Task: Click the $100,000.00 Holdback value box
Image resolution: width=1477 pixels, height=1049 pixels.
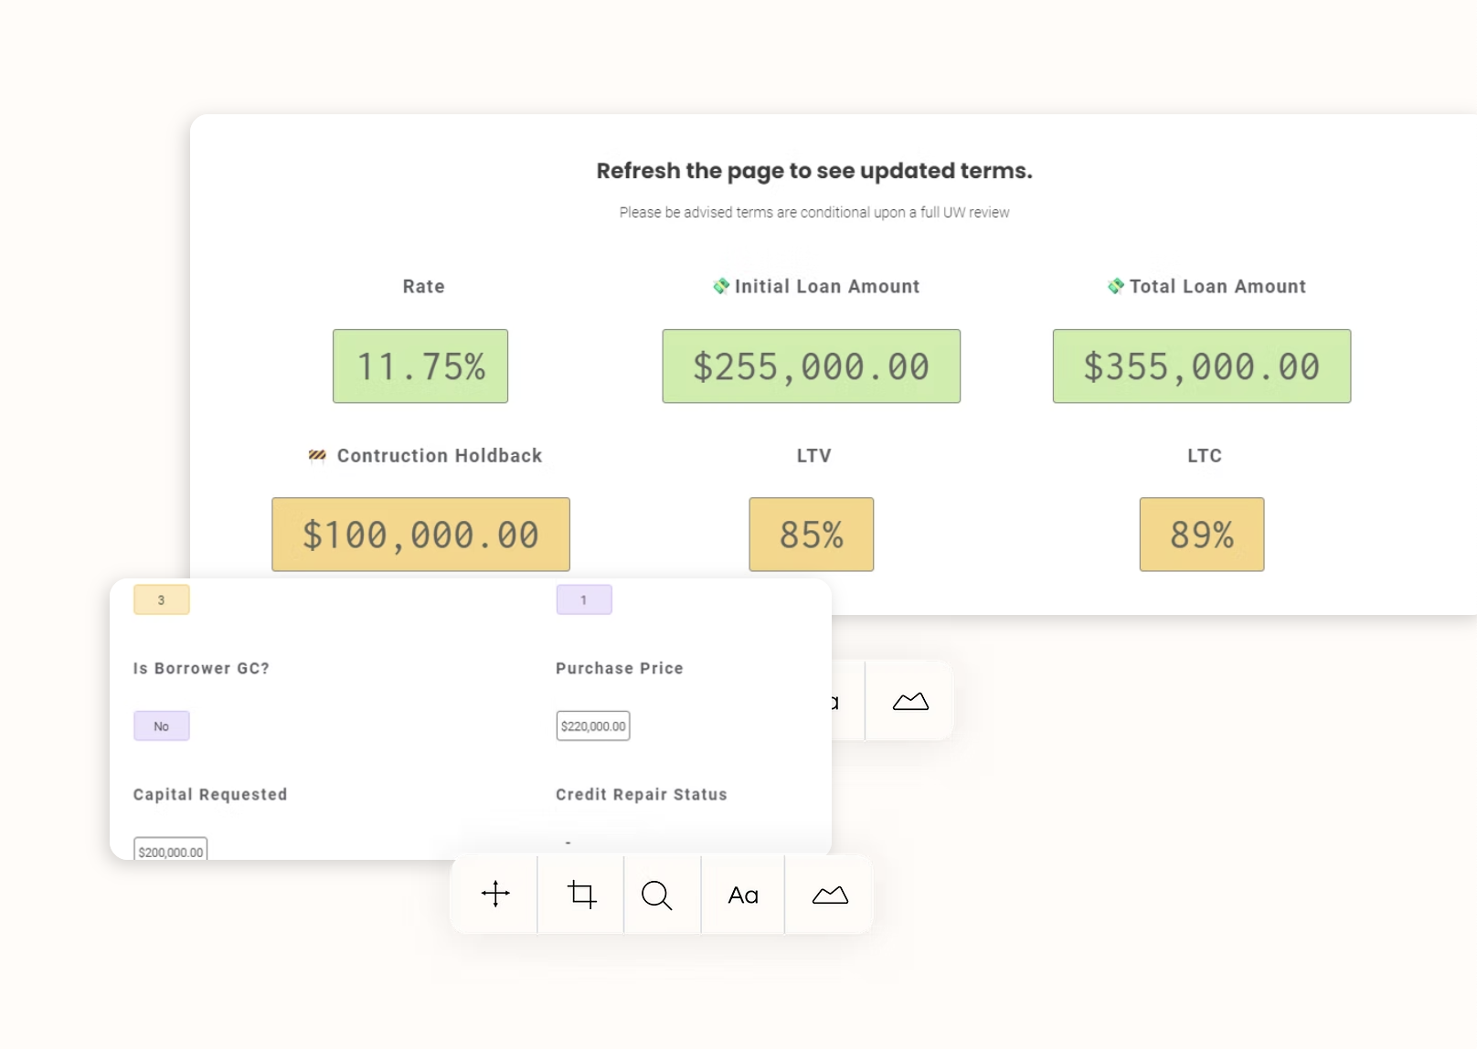Action: click(x=420, y=535)
